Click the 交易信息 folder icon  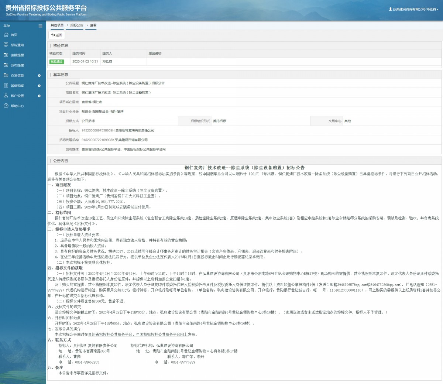point(6,75)
